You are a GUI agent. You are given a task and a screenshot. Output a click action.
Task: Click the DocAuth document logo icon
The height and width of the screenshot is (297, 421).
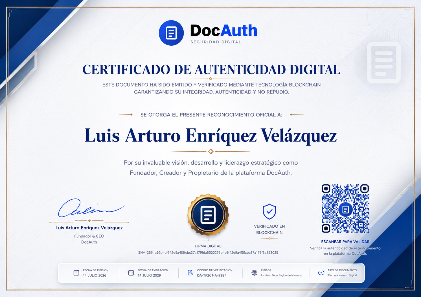(171, 33)
